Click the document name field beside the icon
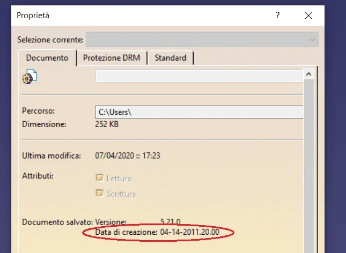Screen dimensions: 346x253 [x=198, y=76]
